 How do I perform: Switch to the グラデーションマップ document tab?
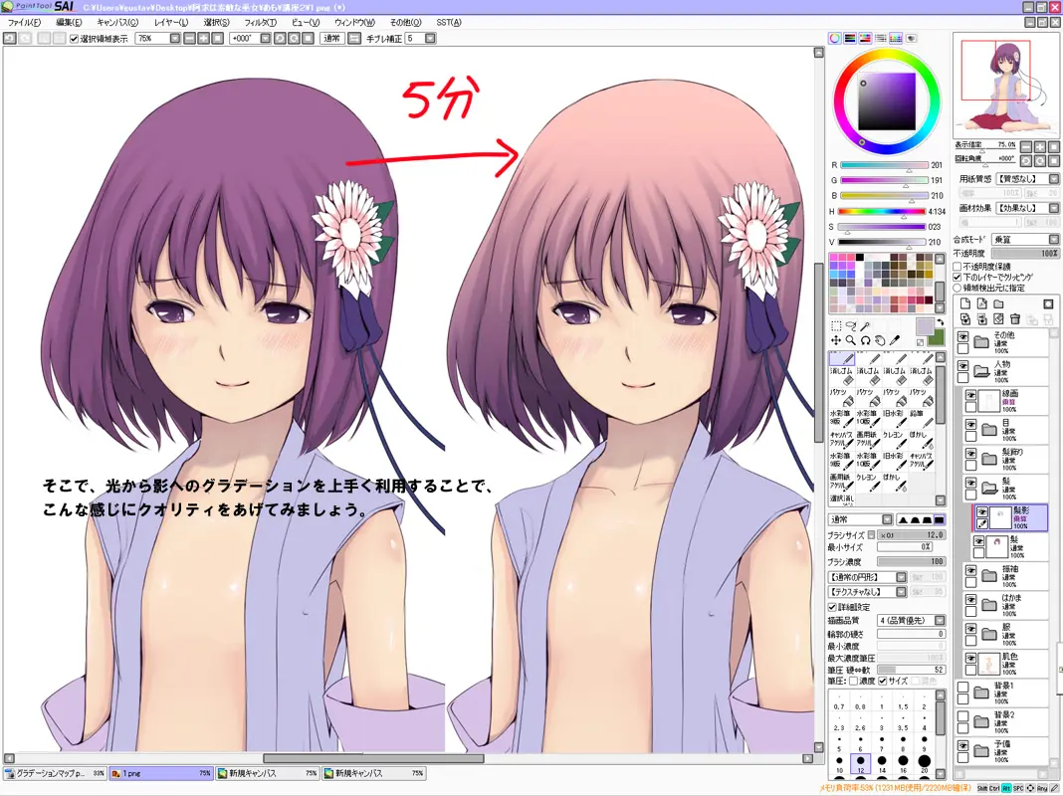[x=54, y=773]
